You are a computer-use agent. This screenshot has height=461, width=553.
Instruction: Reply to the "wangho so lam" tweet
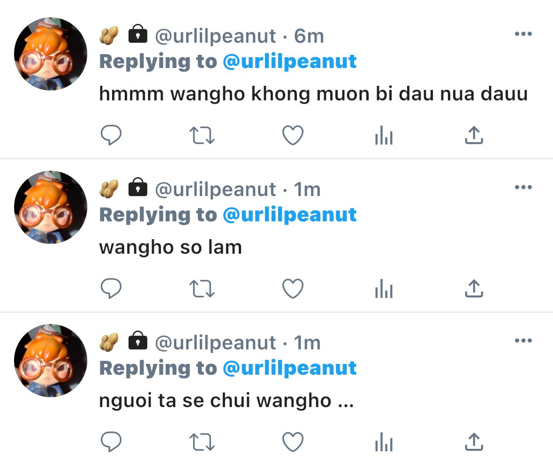pos(111,288)
